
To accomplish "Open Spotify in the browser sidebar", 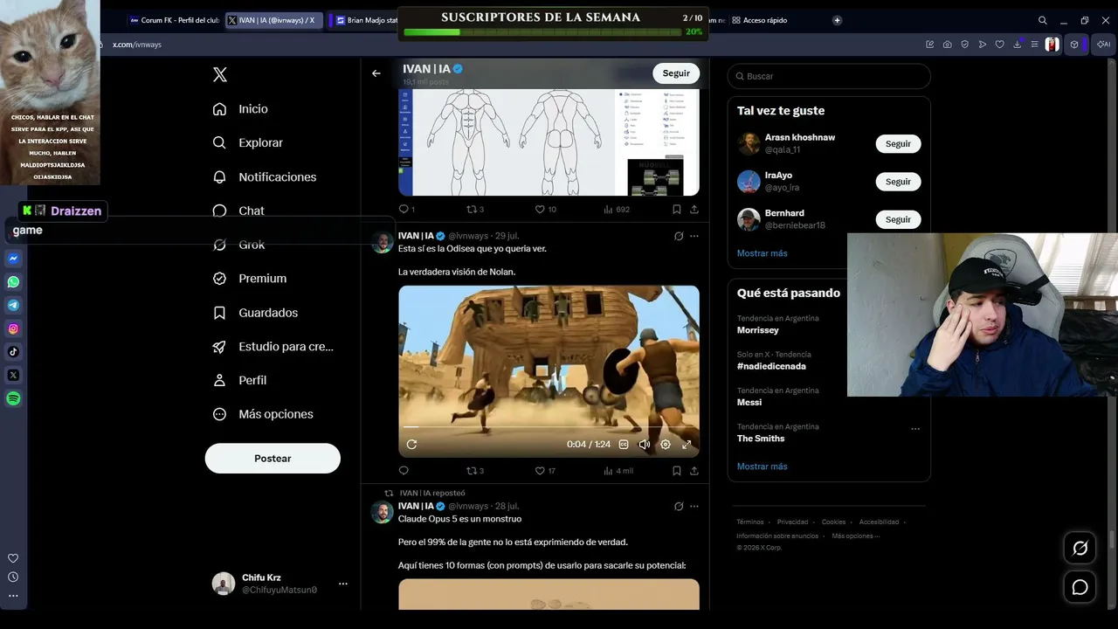I will [13, 398].
